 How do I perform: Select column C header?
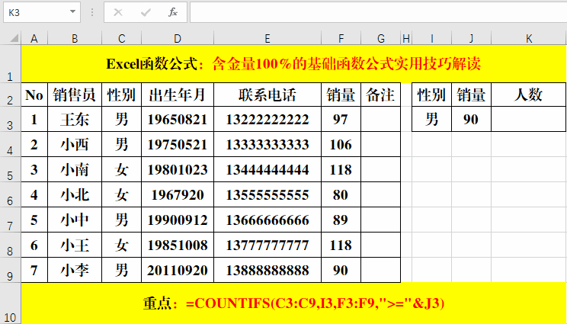pyautogui.click(x=121, y=38)
